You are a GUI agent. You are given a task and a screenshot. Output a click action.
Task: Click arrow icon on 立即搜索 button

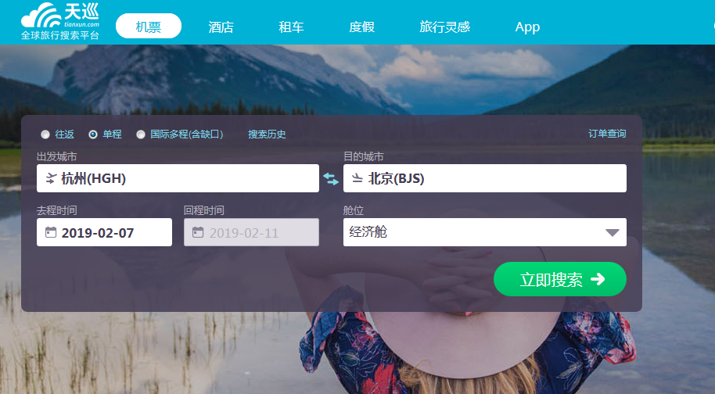598,279
